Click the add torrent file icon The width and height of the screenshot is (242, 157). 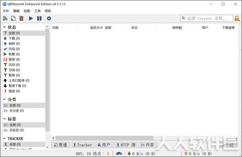pos(13,19)
